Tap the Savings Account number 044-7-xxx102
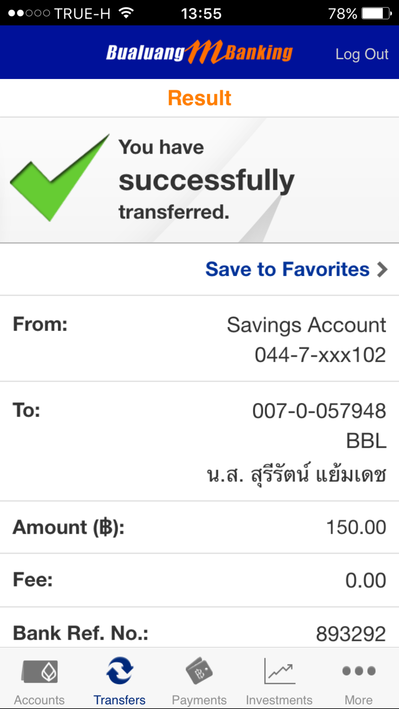This screenshot has height=709, width=399. [x=320, y=355]
